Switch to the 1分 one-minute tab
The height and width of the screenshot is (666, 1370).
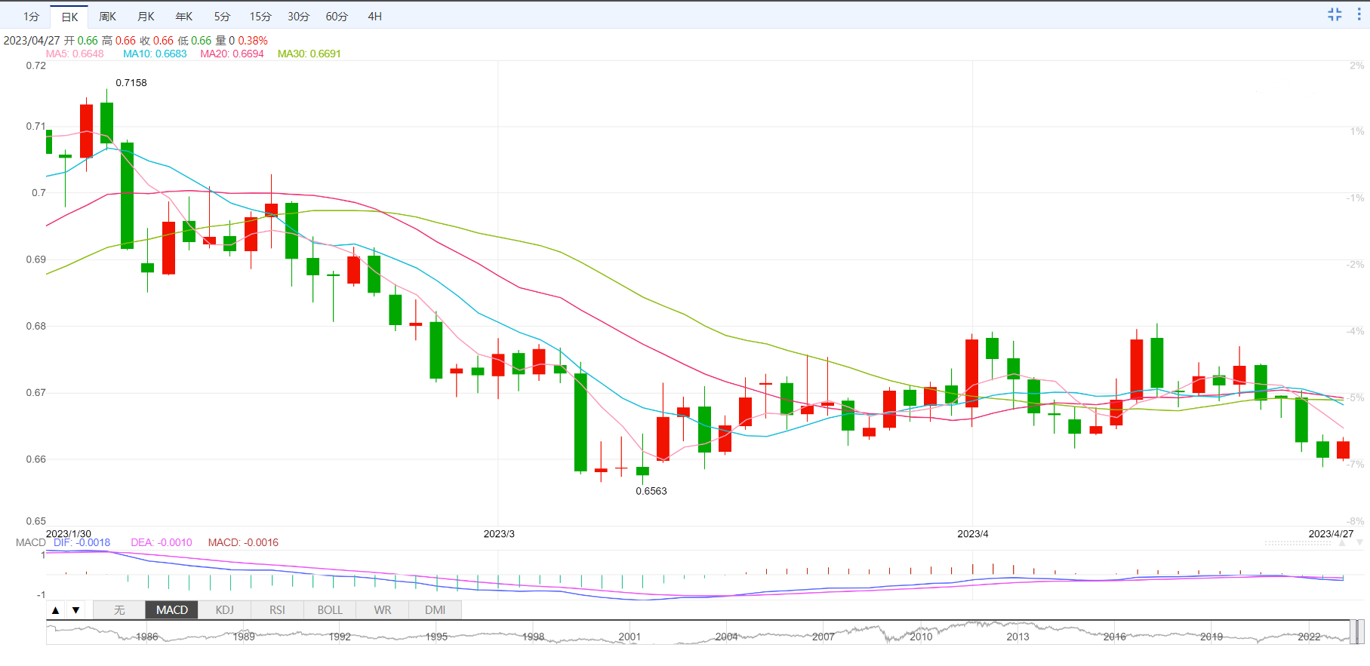(x=31, y=17)
